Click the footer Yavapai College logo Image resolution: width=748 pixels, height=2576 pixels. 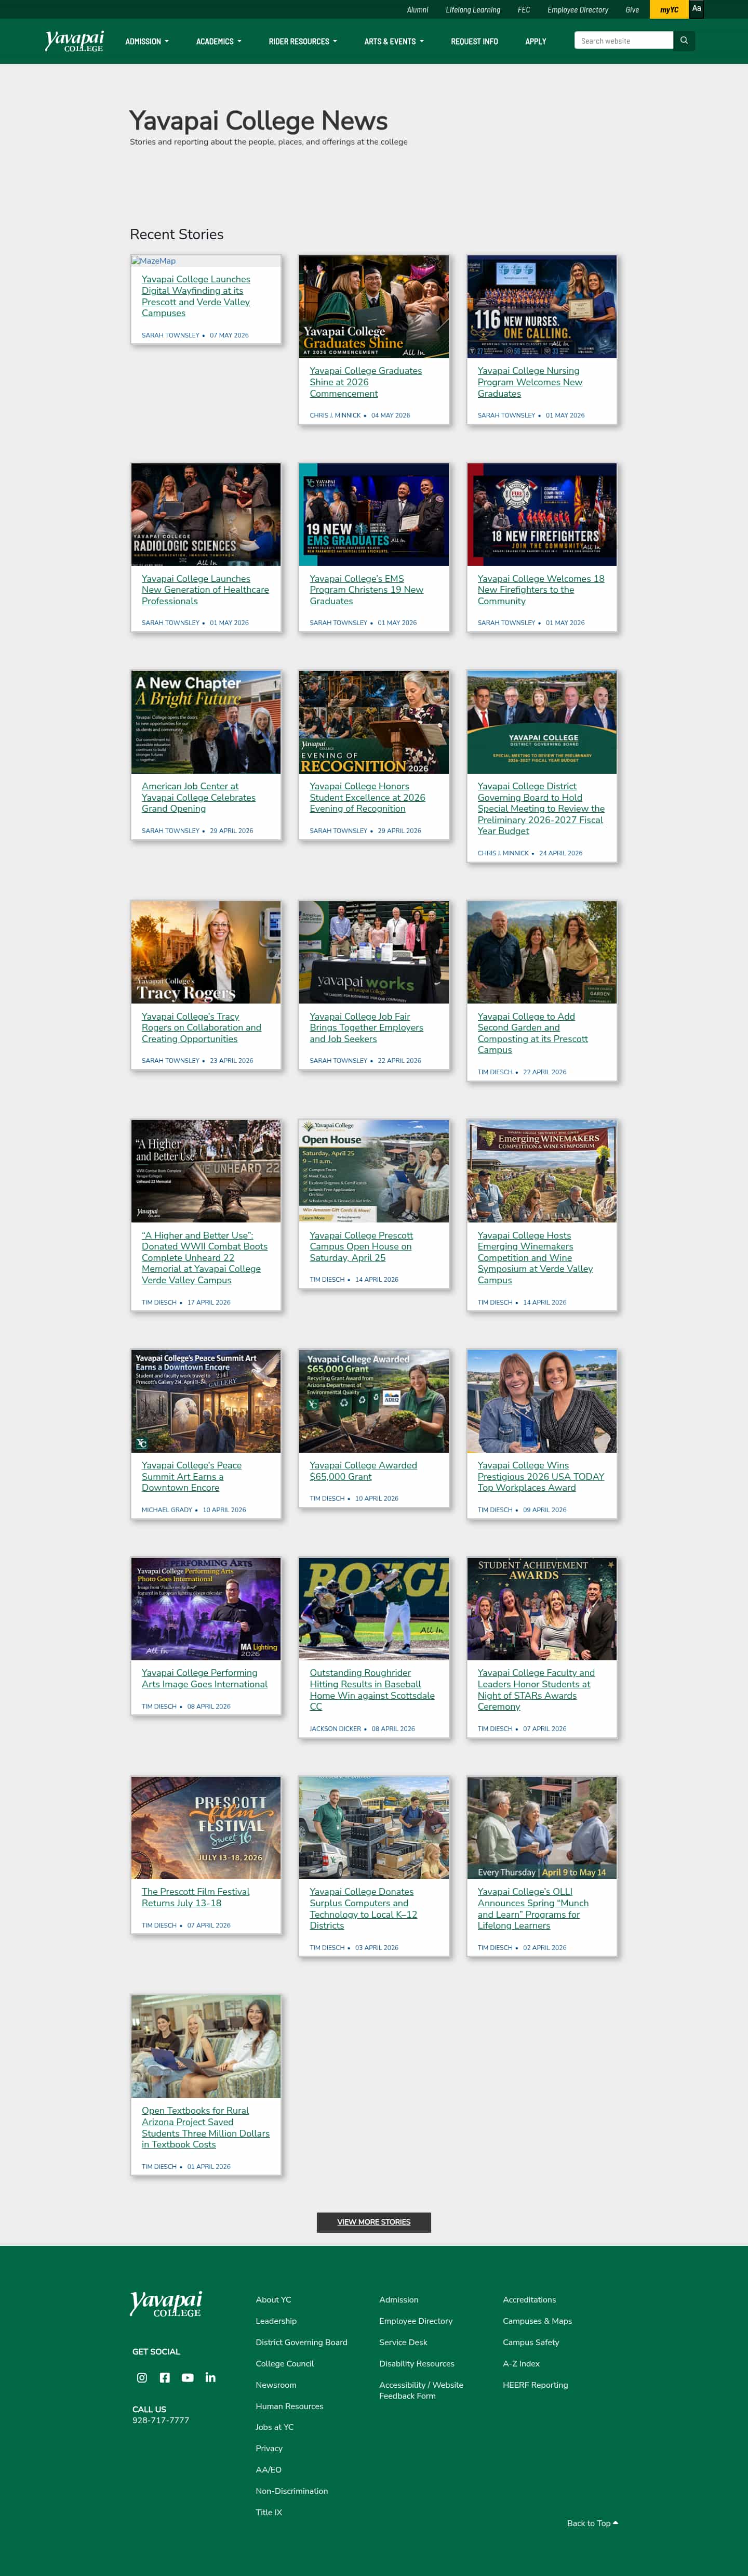click(x=166, y=2304)
